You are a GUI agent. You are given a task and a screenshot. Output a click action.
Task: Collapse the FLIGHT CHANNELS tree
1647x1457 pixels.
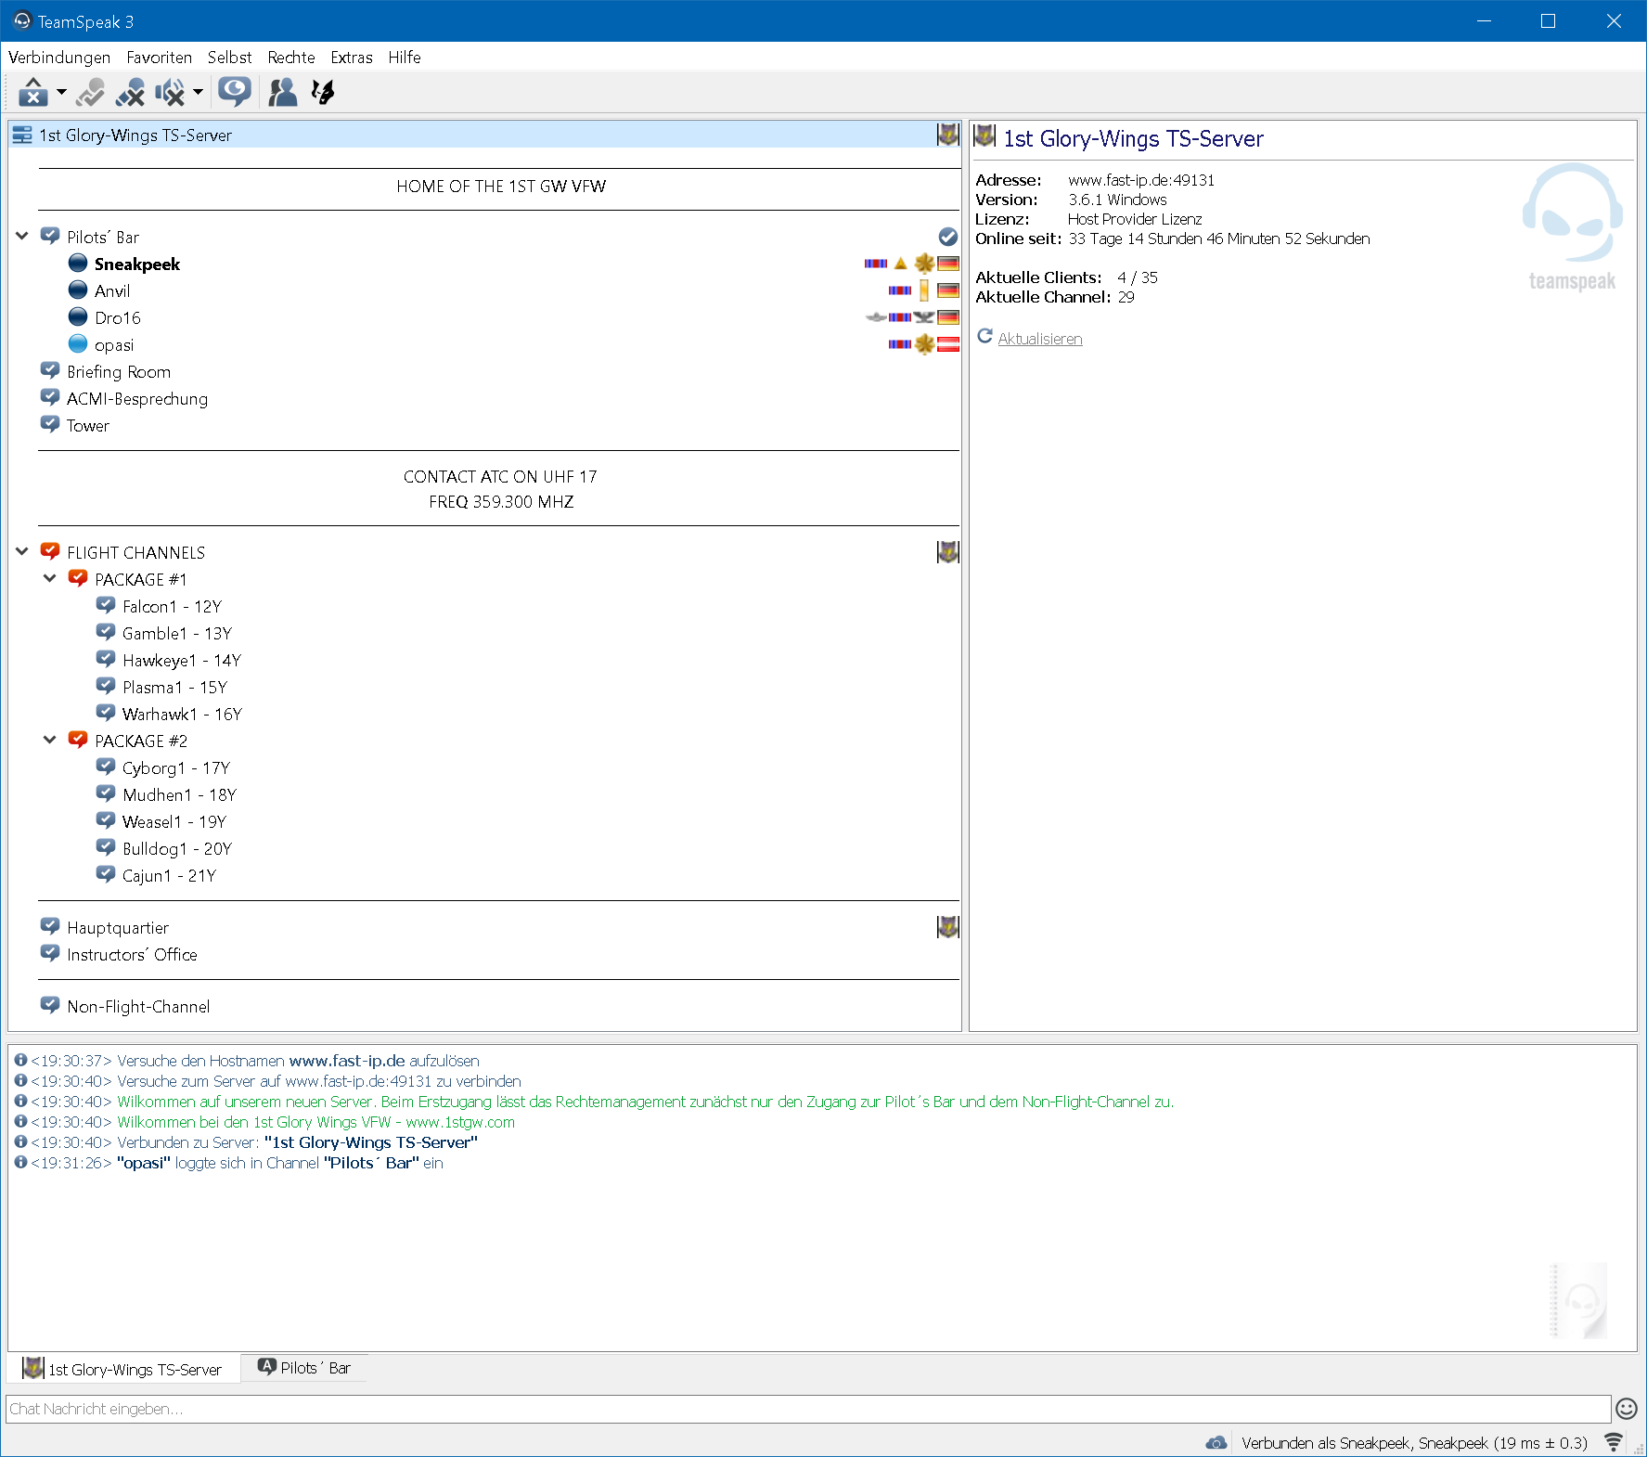22,552
